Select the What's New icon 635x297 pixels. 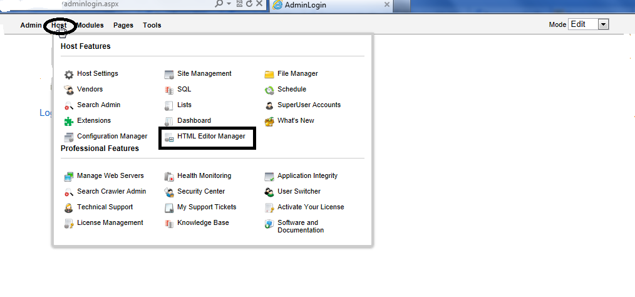pos(269,121)
